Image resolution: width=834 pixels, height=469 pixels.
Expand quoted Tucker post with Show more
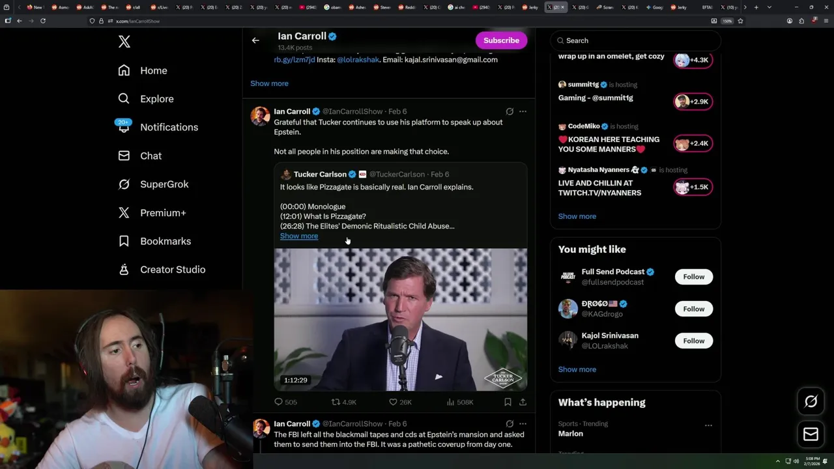[x=299, y=236]
